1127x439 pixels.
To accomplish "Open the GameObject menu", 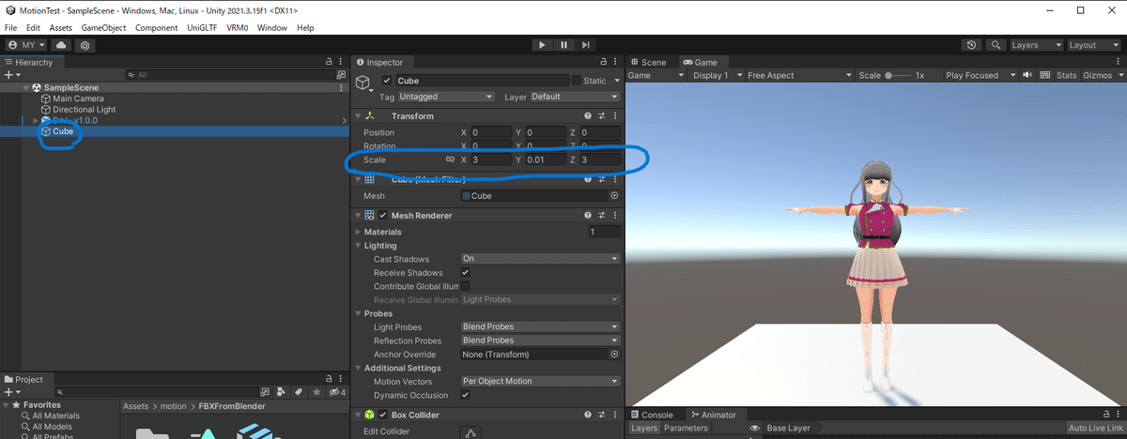I will tap(104, 28).
